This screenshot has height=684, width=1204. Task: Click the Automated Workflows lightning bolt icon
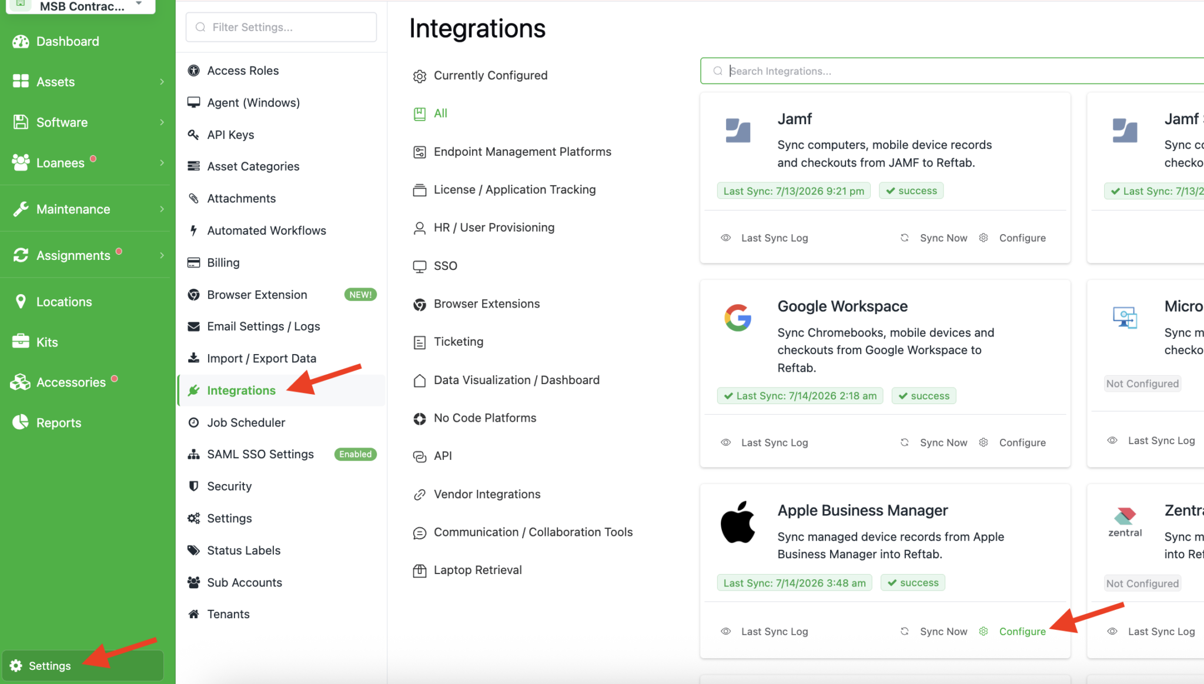193,230
